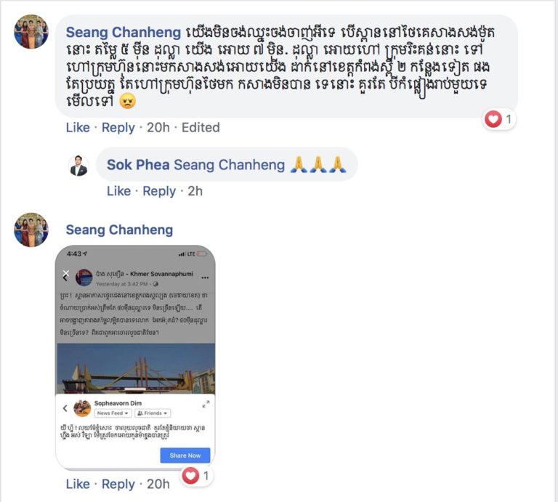Open the News Feed dropdown
Image resolution: width=558 pixels, height=502 pixels.
coord(113,413)
